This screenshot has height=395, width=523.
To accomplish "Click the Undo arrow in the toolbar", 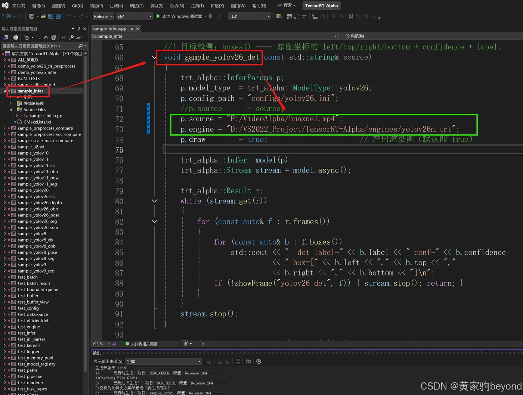I will (68, 16).
